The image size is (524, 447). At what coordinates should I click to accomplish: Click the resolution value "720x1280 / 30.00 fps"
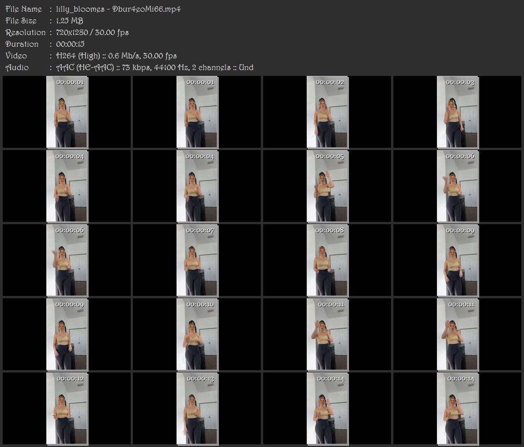(92, 32)
